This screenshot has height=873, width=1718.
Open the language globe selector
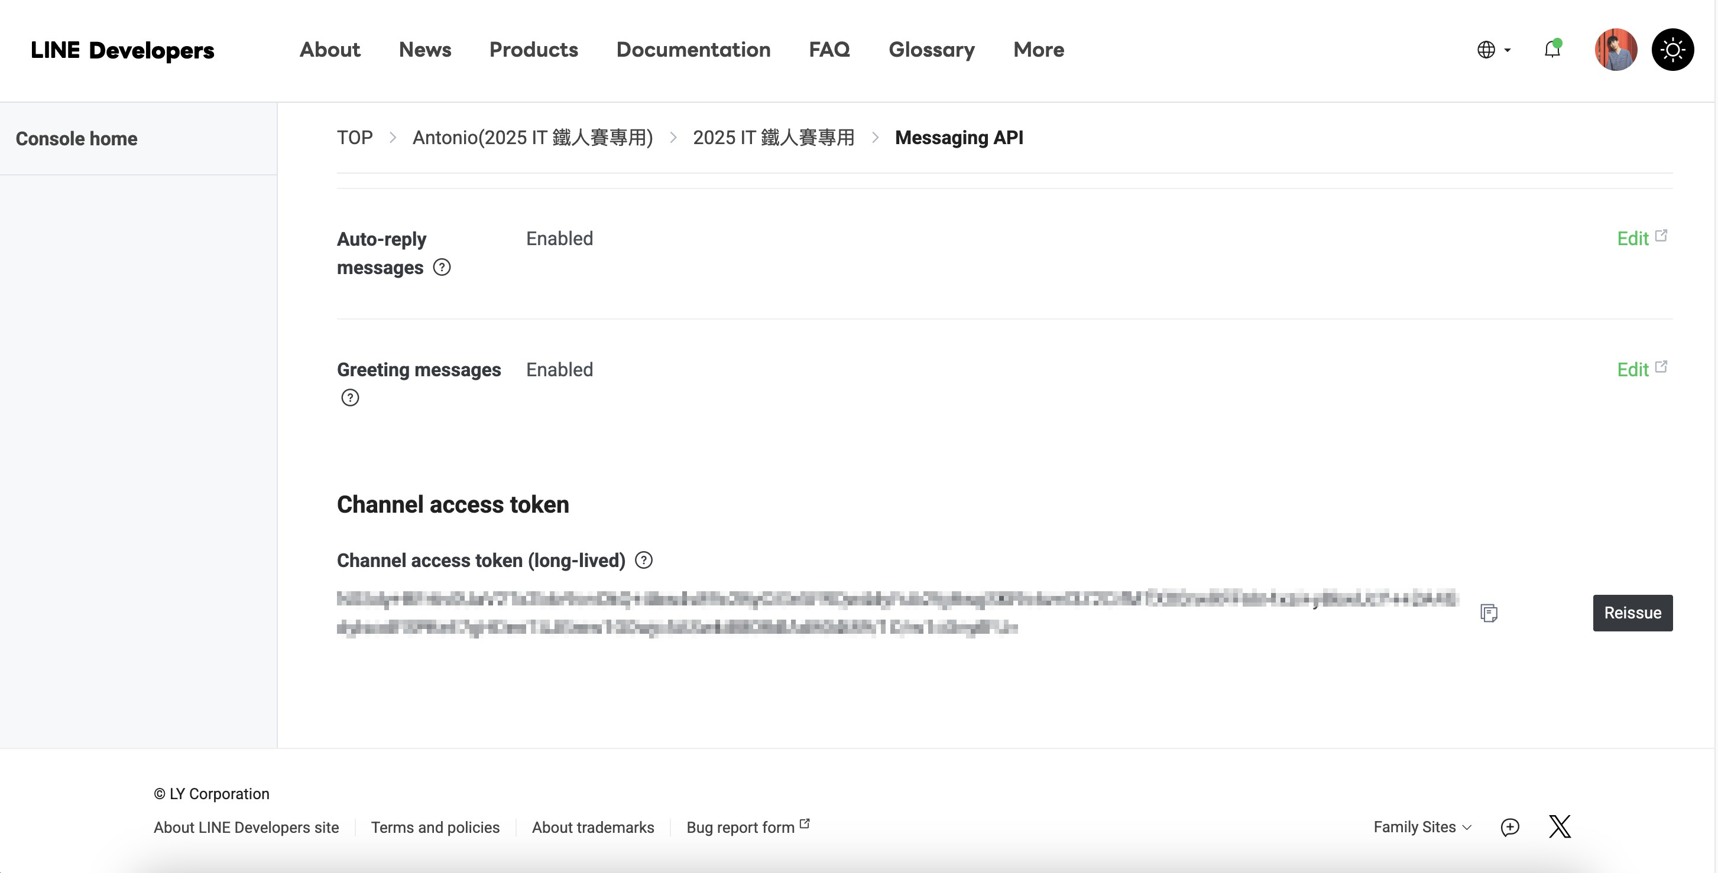1493,50
